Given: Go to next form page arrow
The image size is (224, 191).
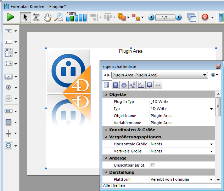Looking at the screenshot, I should pos(179,17).
